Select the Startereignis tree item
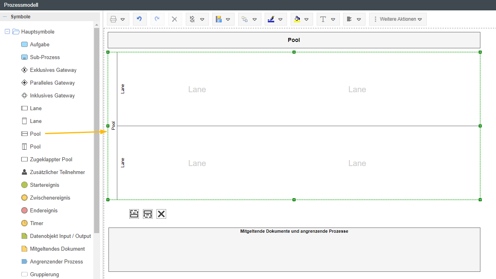 [44, 185]
